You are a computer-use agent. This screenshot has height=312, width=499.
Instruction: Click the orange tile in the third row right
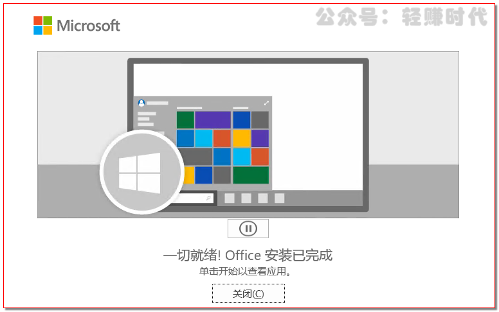(260, 157)
